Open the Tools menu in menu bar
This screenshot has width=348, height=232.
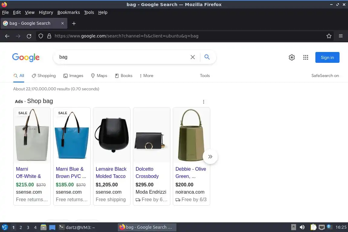[89, 12]
